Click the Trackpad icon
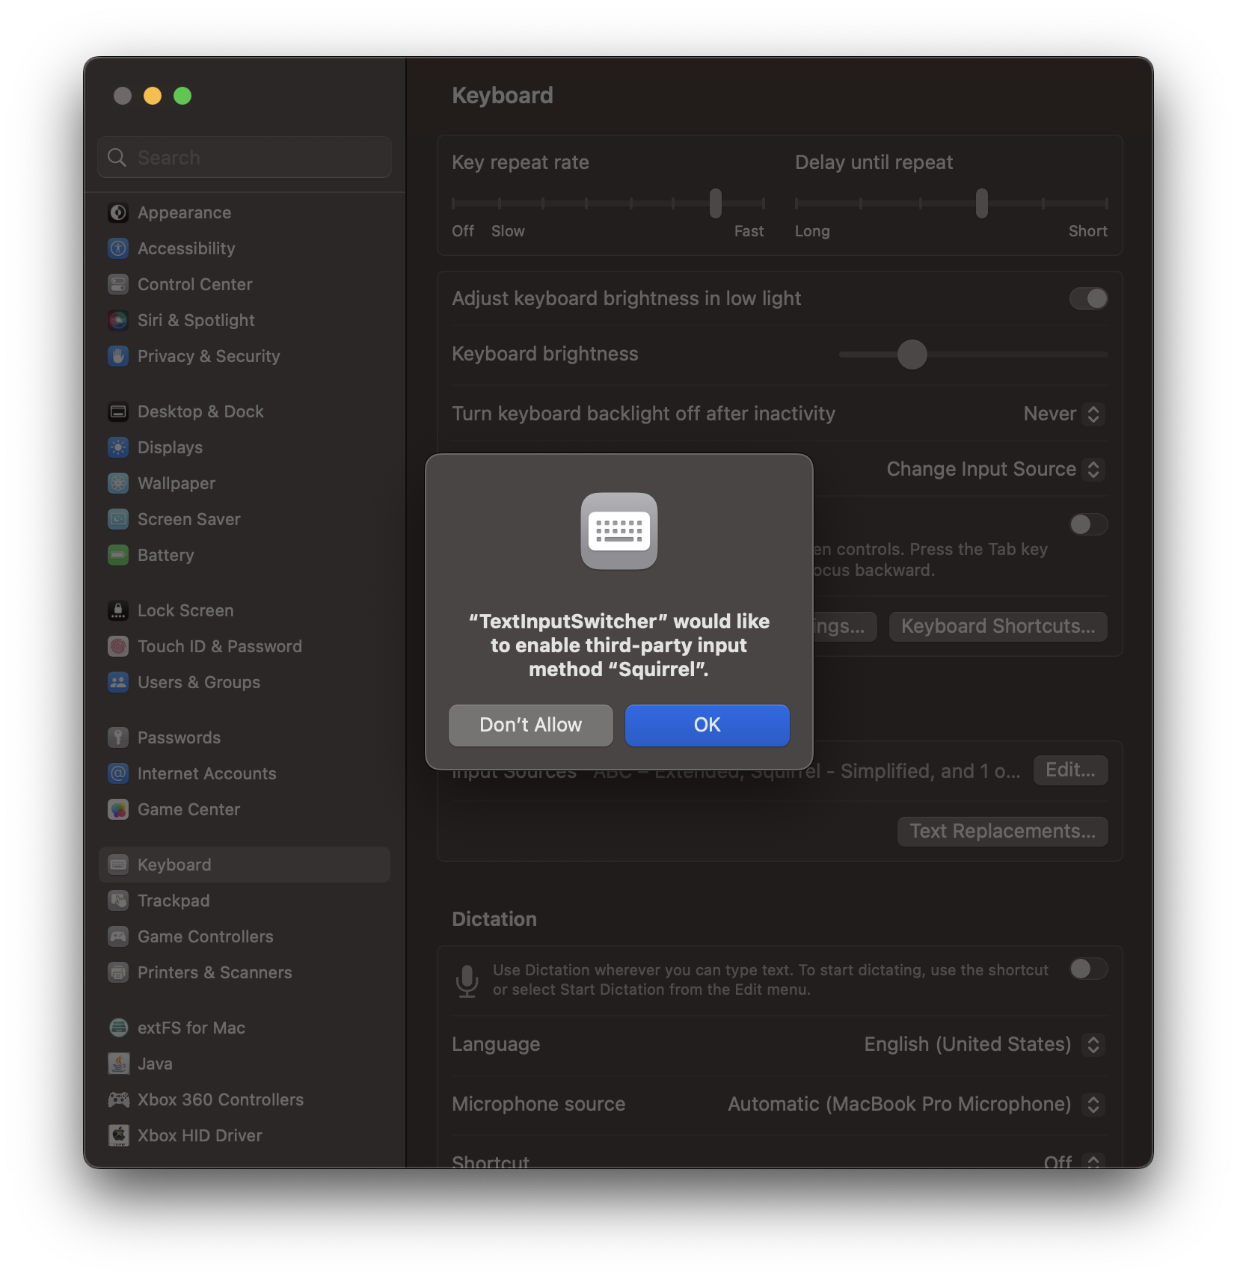1237x1279 pixels. pos(118,901)
